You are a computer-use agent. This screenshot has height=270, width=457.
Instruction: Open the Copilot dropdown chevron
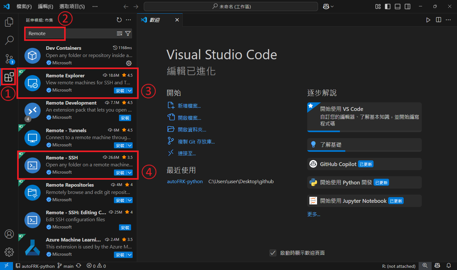332,7
